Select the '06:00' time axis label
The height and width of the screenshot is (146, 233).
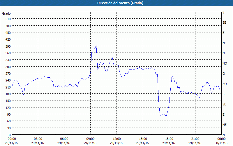click(64, 139)
